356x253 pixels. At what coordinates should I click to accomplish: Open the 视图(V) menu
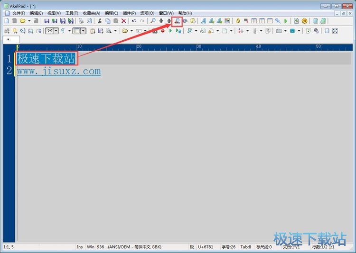point(54,13)
